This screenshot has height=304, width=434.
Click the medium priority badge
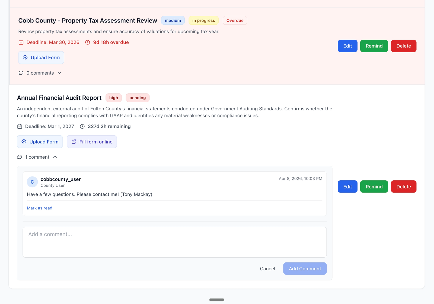coord(173,20)
